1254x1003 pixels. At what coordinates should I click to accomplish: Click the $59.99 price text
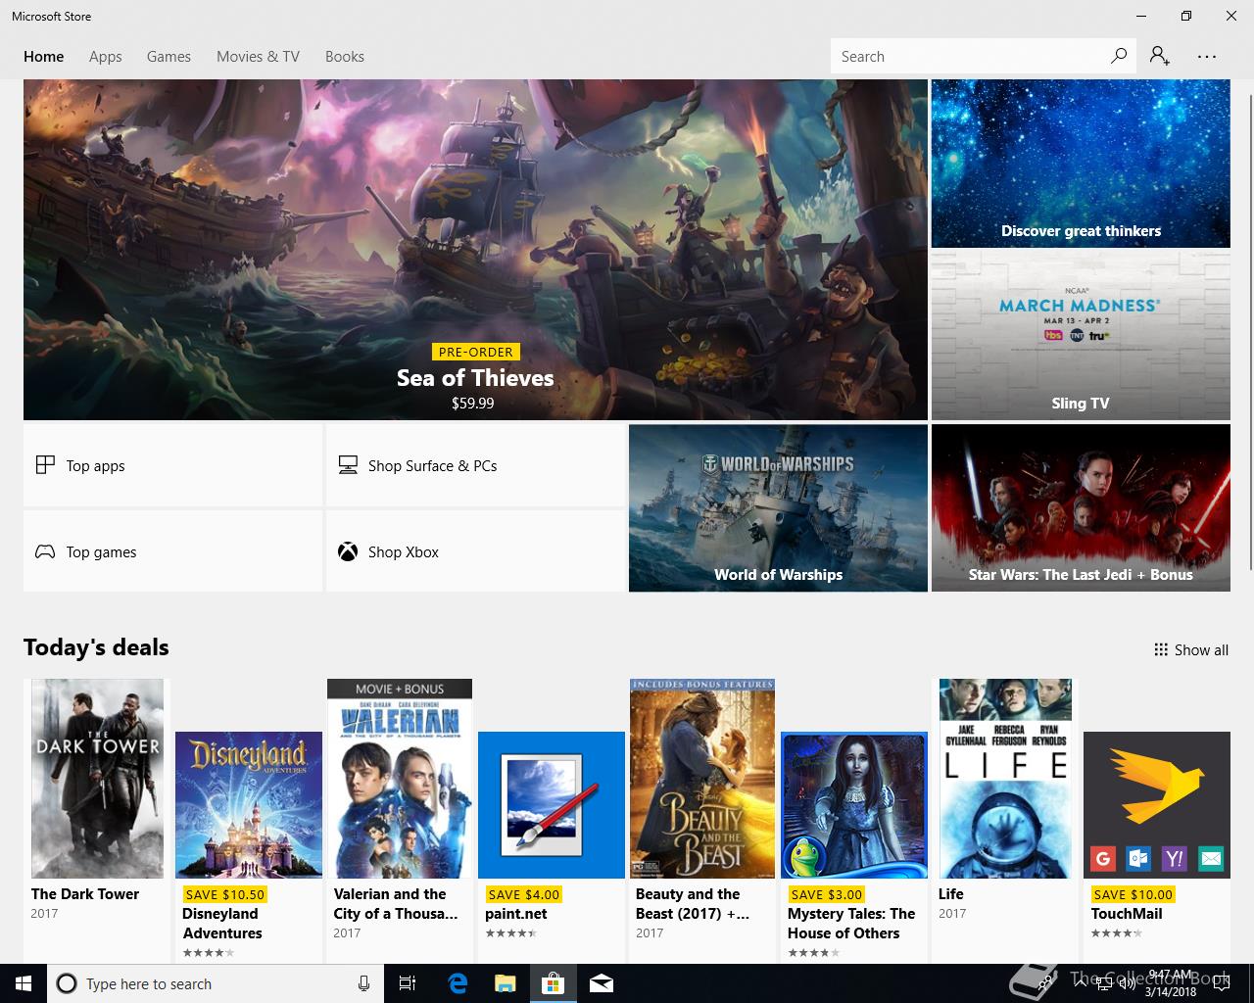point(472,403)
